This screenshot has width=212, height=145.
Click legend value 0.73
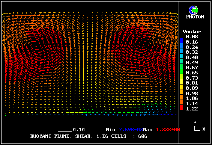click(192, 78)
